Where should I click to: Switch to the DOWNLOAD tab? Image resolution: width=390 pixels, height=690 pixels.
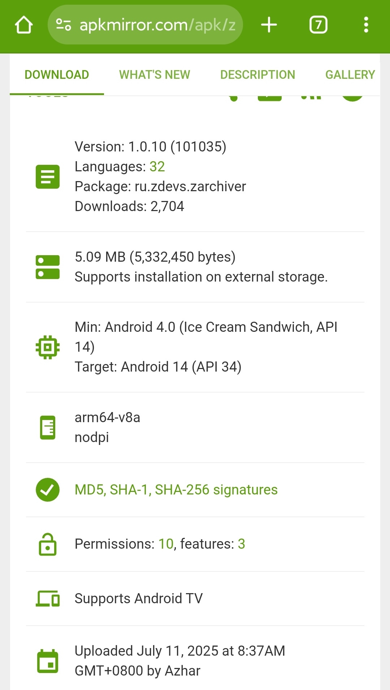pos(57,75)
